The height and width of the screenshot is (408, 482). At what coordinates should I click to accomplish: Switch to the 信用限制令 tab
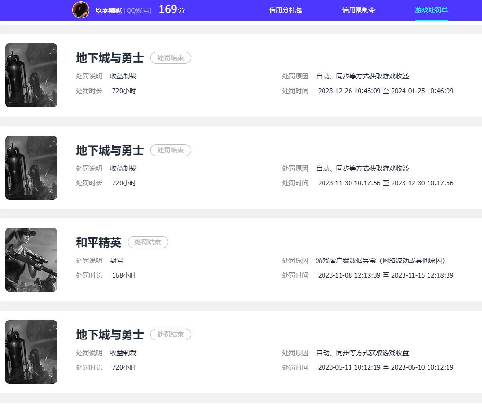[359, 10]
